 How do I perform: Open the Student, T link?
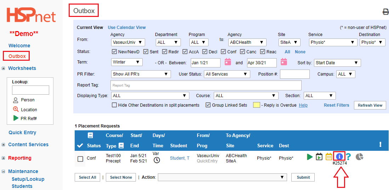click(179, 158)
